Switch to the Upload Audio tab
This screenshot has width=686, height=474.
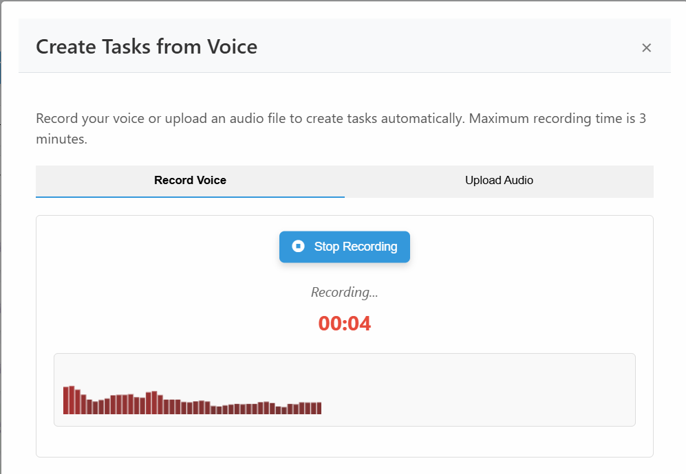[499, 181]
